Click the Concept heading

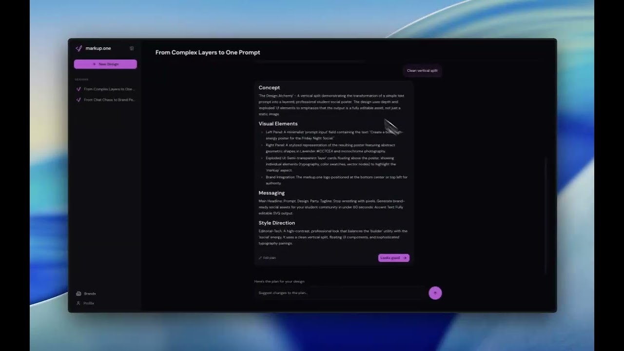[x=269, y=88]
